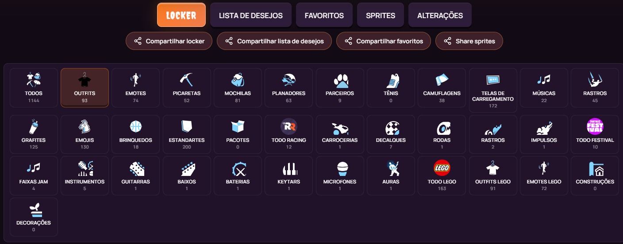Open the TELAS DE CARREGAMENTO category
Screen dimensions: 623x244
pyautogui.click(x=493, y=90)
